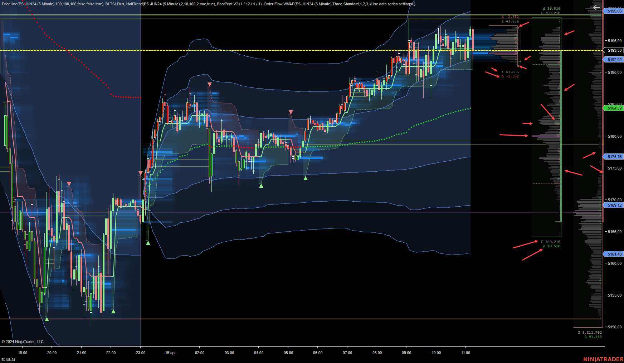This screenshot has height=363, width=624.
Task: Select the green up-triangle signal between 05:00 and 06:00
Action: pos(306,178)
